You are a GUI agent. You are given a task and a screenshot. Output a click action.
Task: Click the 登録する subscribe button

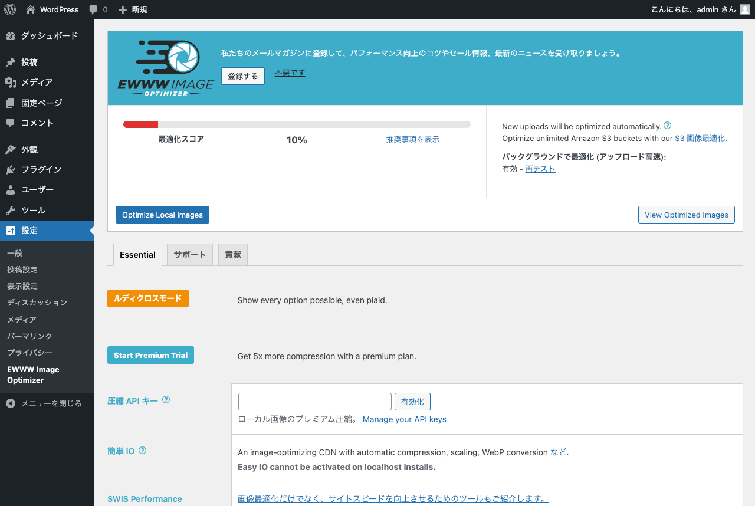243,76
